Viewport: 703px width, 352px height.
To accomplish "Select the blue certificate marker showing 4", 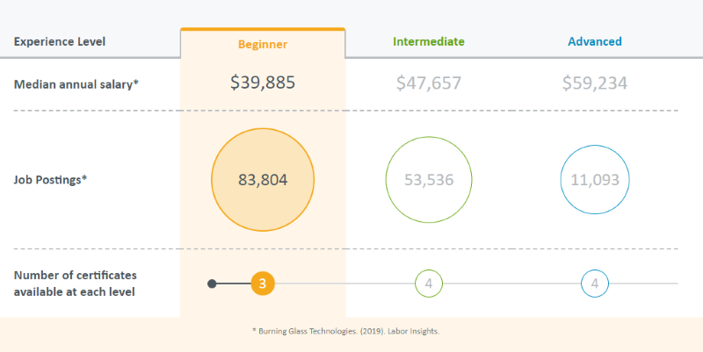I will [x=595, y=284].
